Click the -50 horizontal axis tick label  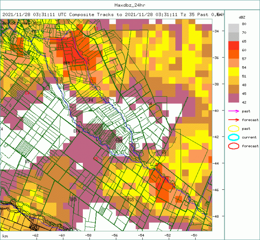click(194, 236)
